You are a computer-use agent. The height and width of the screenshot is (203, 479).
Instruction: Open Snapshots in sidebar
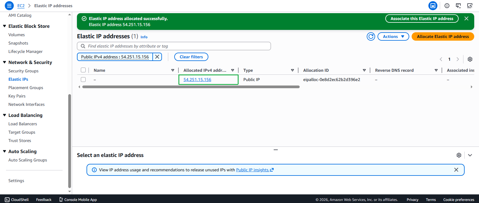[x=18, y=43]
